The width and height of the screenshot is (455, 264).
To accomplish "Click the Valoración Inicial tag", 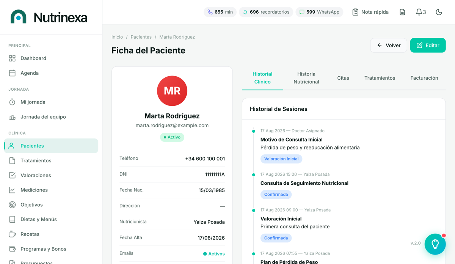I will tap(281, 159).
